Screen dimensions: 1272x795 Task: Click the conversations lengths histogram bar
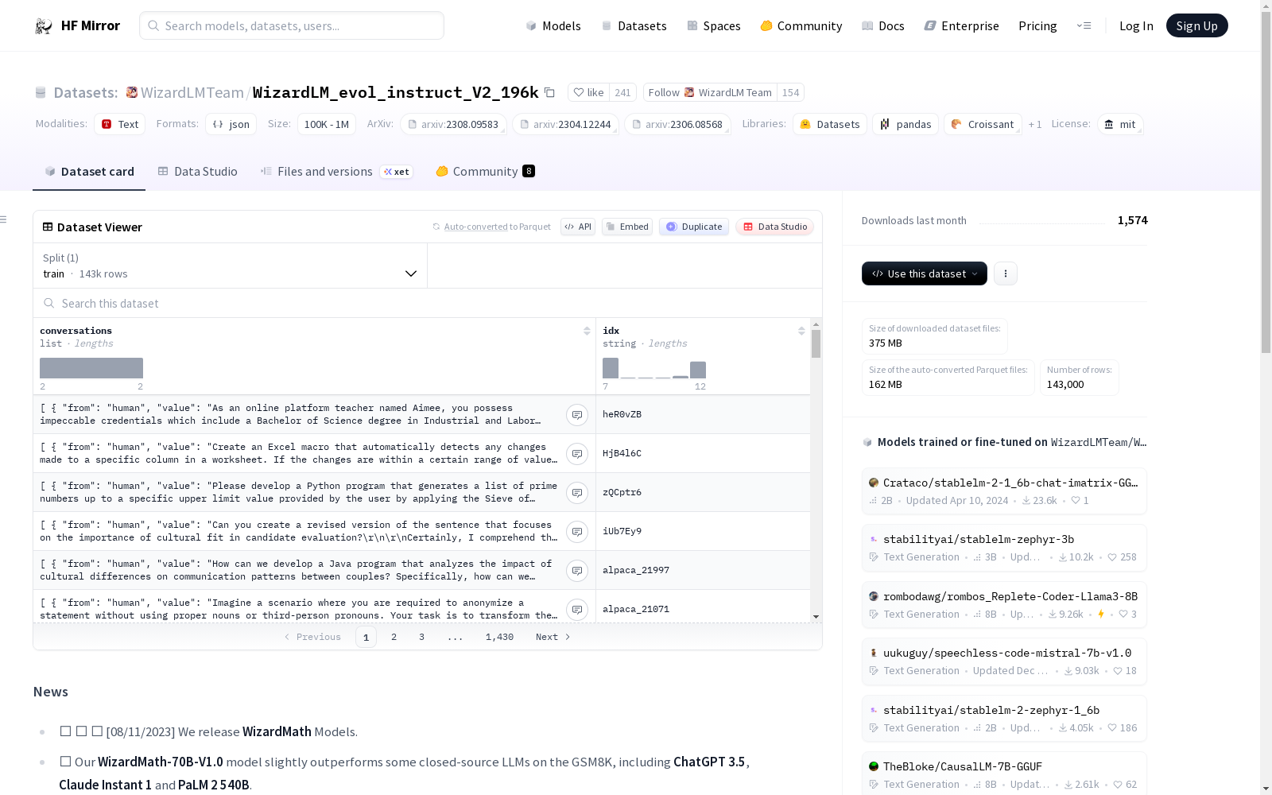click(91, 368)
